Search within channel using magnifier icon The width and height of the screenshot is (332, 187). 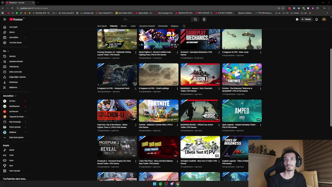[x=184, y=26]
